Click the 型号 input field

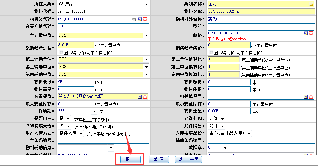point(262,26)
